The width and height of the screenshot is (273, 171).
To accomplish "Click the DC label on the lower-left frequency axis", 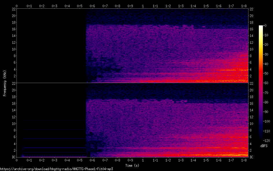I will [13, 157].
